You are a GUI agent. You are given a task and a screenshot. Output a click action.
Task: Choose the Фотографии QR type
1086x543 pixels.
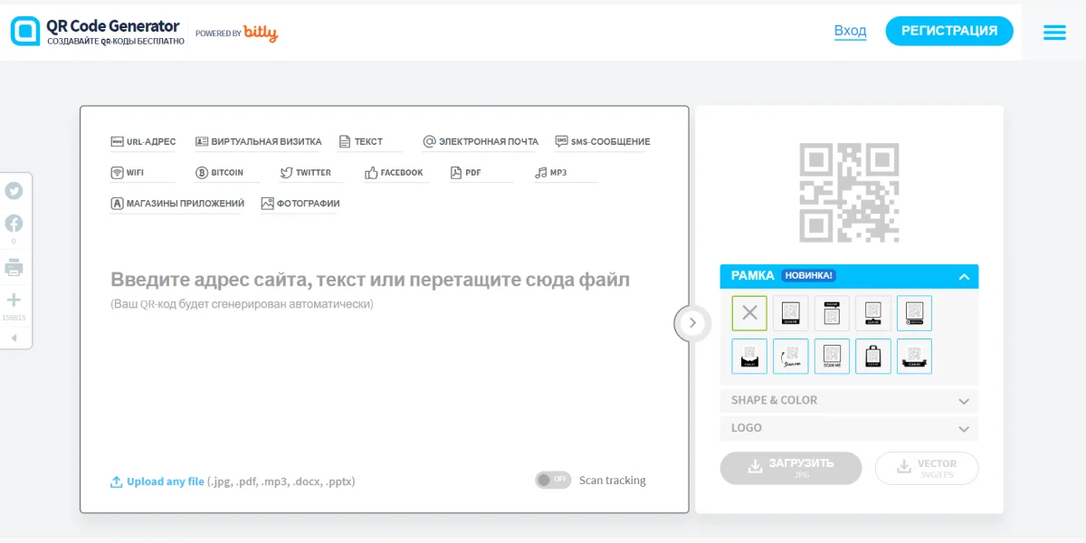[x=300, y=204]
